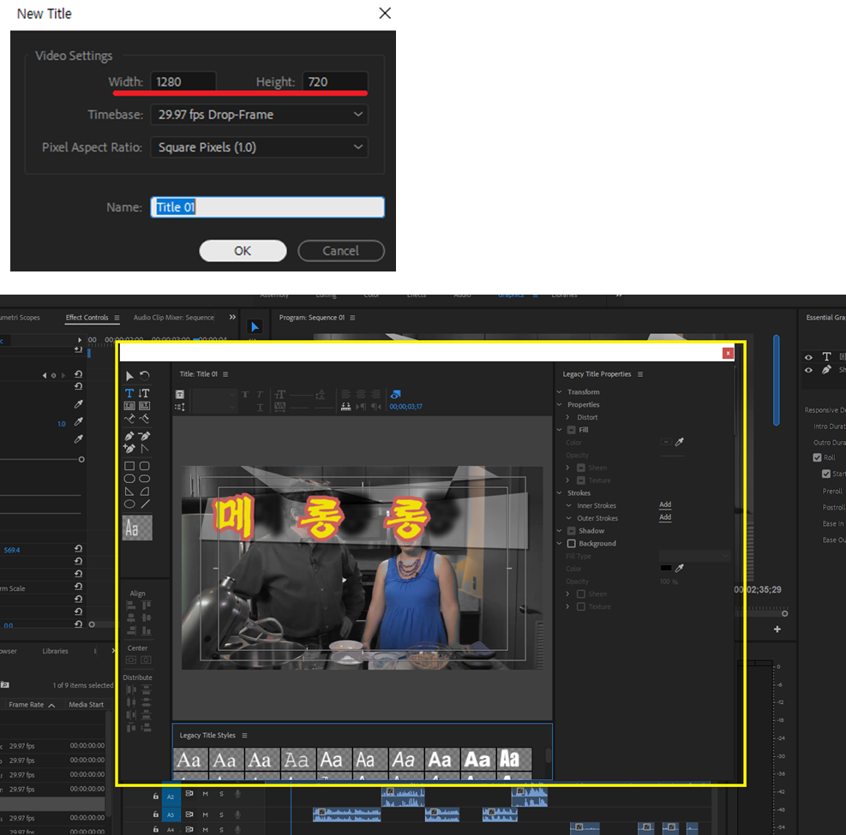
Task: Select the Rotation tool in title tools
Action: (145, 376)
